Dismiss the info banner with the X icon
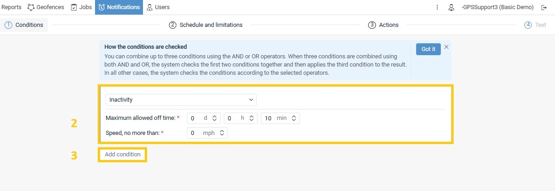 click(446, 47)
